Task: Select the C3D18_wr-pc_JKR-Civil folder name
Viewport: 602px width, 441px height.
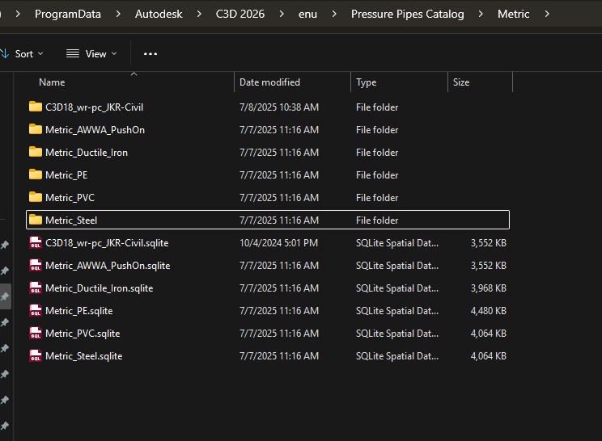Action: click(94, 107)
